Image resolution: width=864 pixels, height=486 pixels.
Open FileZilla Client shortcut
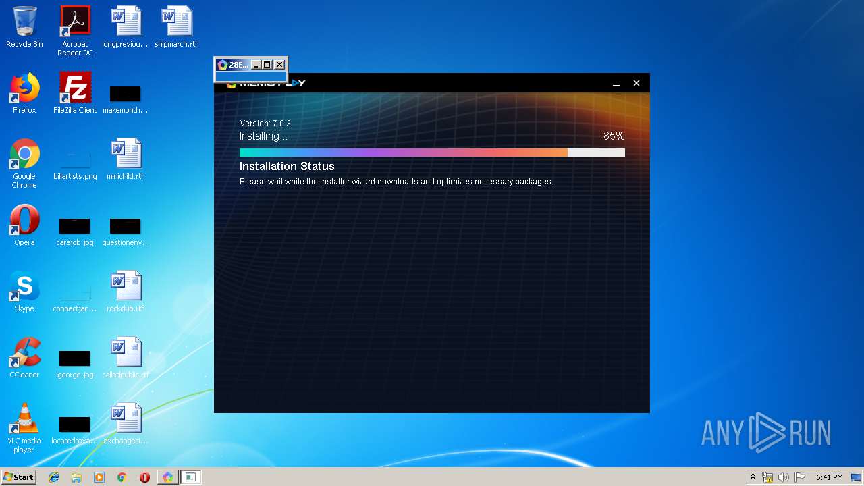pyautogui.click(x=75, y=93)
